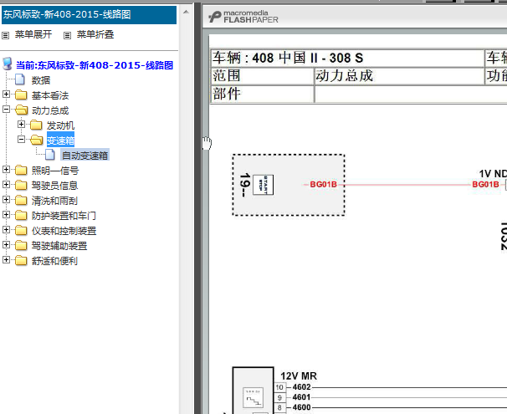Click the 驾驶员信息 folder icon
This screenshot has width=507, height=414.
pos(21,185)
